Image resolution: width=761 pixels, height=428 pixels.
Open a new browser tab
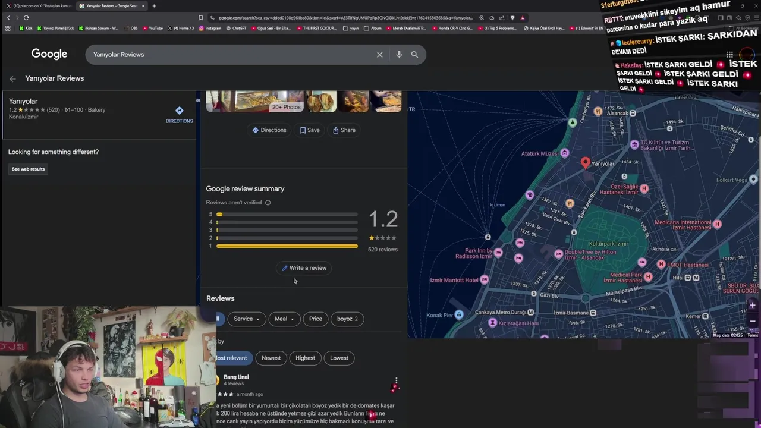pyautogui.click(x=154, y=6)
